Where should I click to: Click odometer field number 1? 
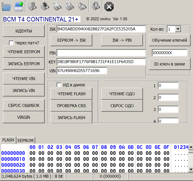click(168, 85)
